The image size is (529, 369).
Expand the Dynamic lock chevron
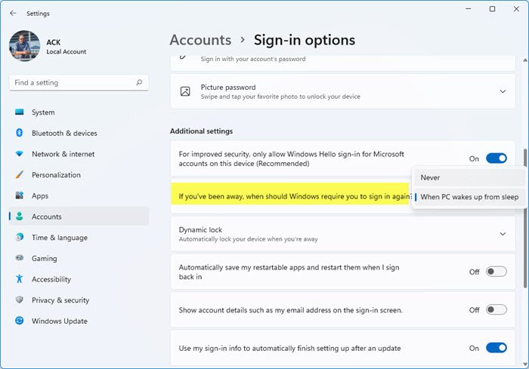click(x=503, y=234)
